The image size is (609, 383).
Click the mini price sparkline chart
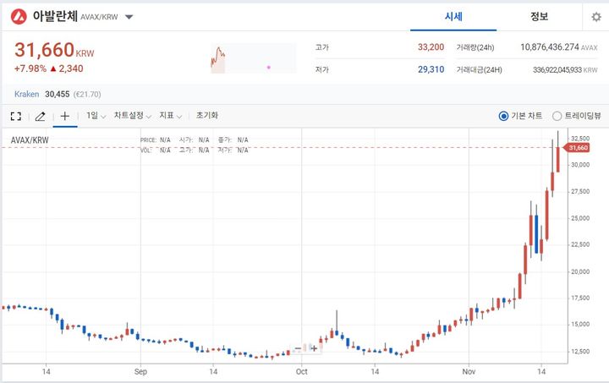click(254, 58)
